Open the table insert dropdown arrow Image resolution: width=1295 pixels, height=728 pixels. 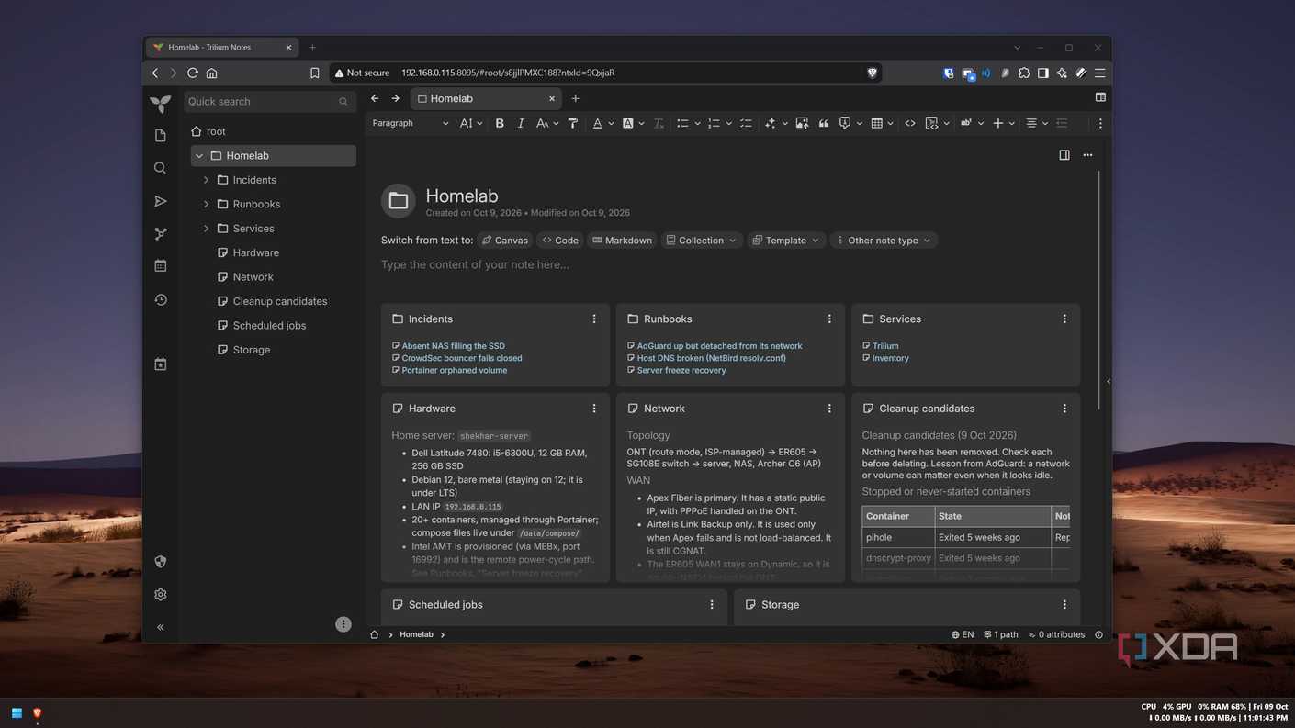pyautogui.click(x=890, y=123)
